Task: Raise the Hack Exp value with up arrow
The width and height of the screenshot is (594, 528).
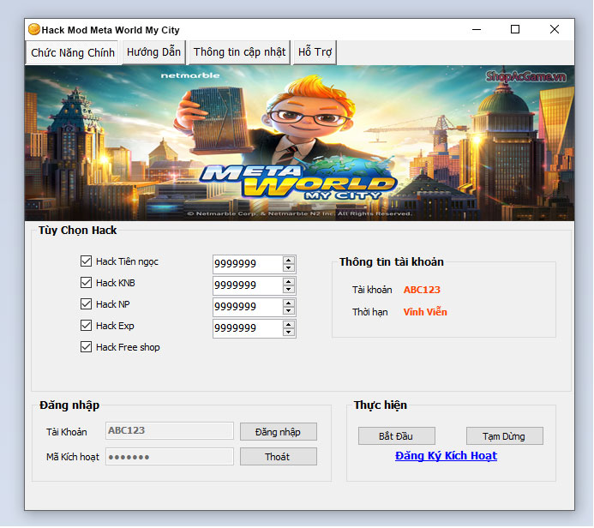Action: [x=289, y=325]
